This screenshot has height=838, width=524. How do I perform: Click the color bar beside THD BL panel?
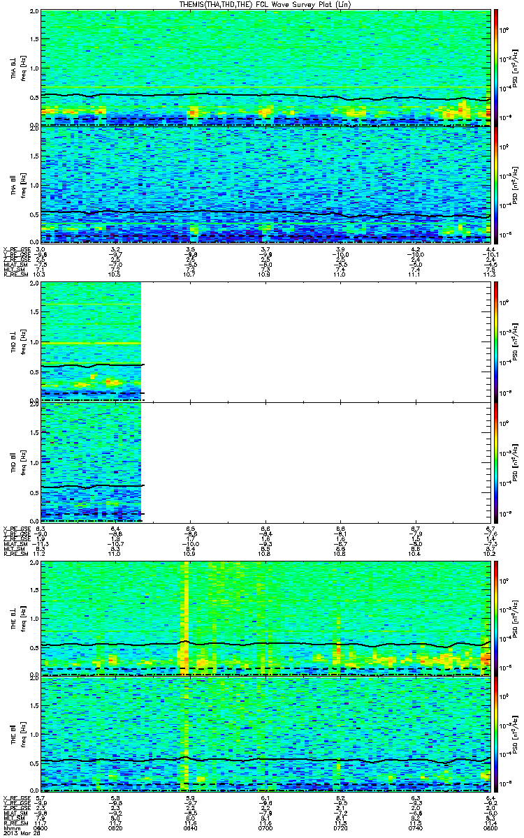click(x=497, y=341)
